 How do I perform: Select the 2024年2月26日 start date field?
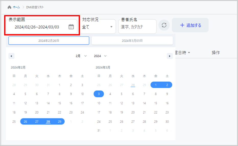(x=49, y=41)
